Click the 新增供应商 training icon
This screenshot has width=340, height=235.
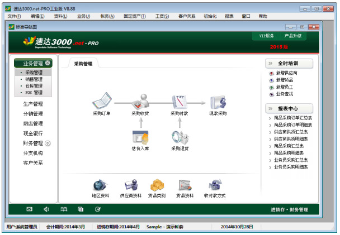click(x=271, y=73)
